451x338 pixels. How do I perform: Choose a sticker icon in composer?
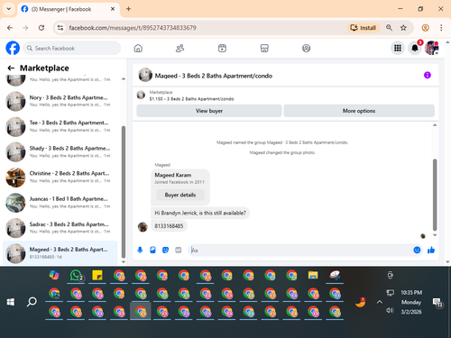pos(165,250)
